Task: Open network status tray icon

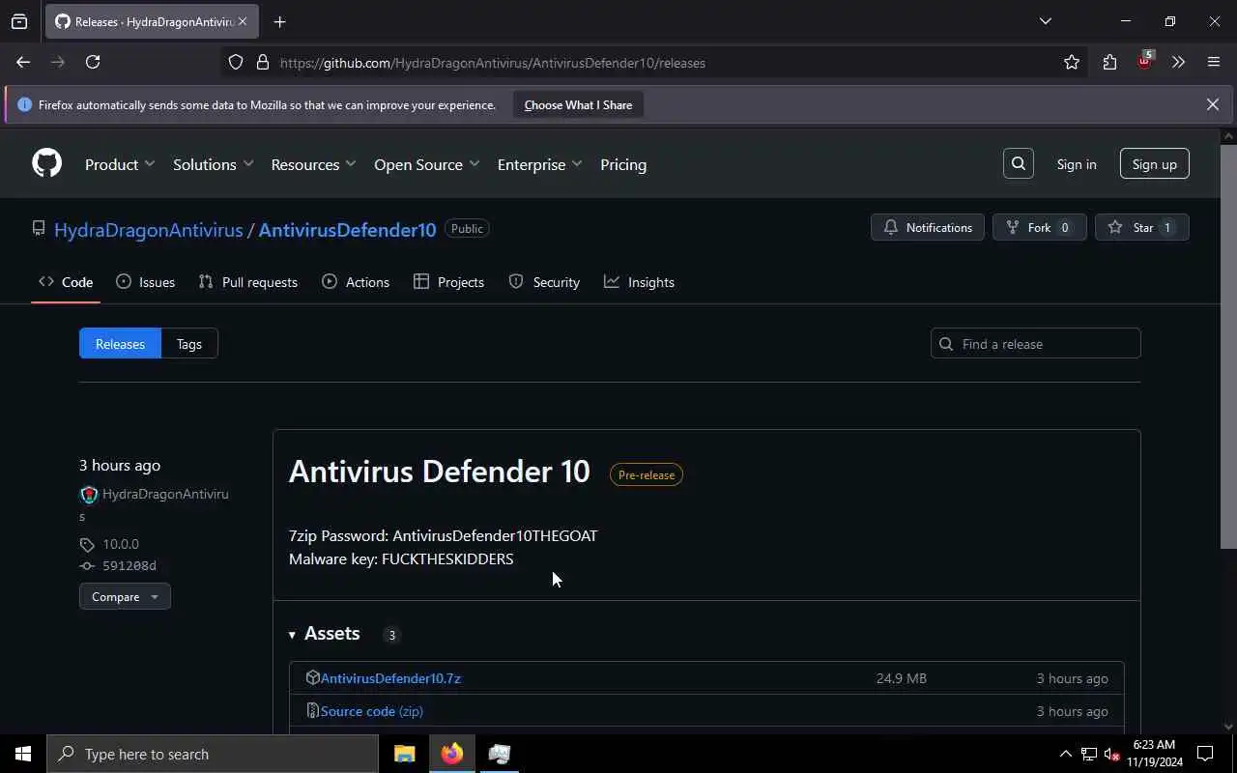Action: click(1089, 754)
